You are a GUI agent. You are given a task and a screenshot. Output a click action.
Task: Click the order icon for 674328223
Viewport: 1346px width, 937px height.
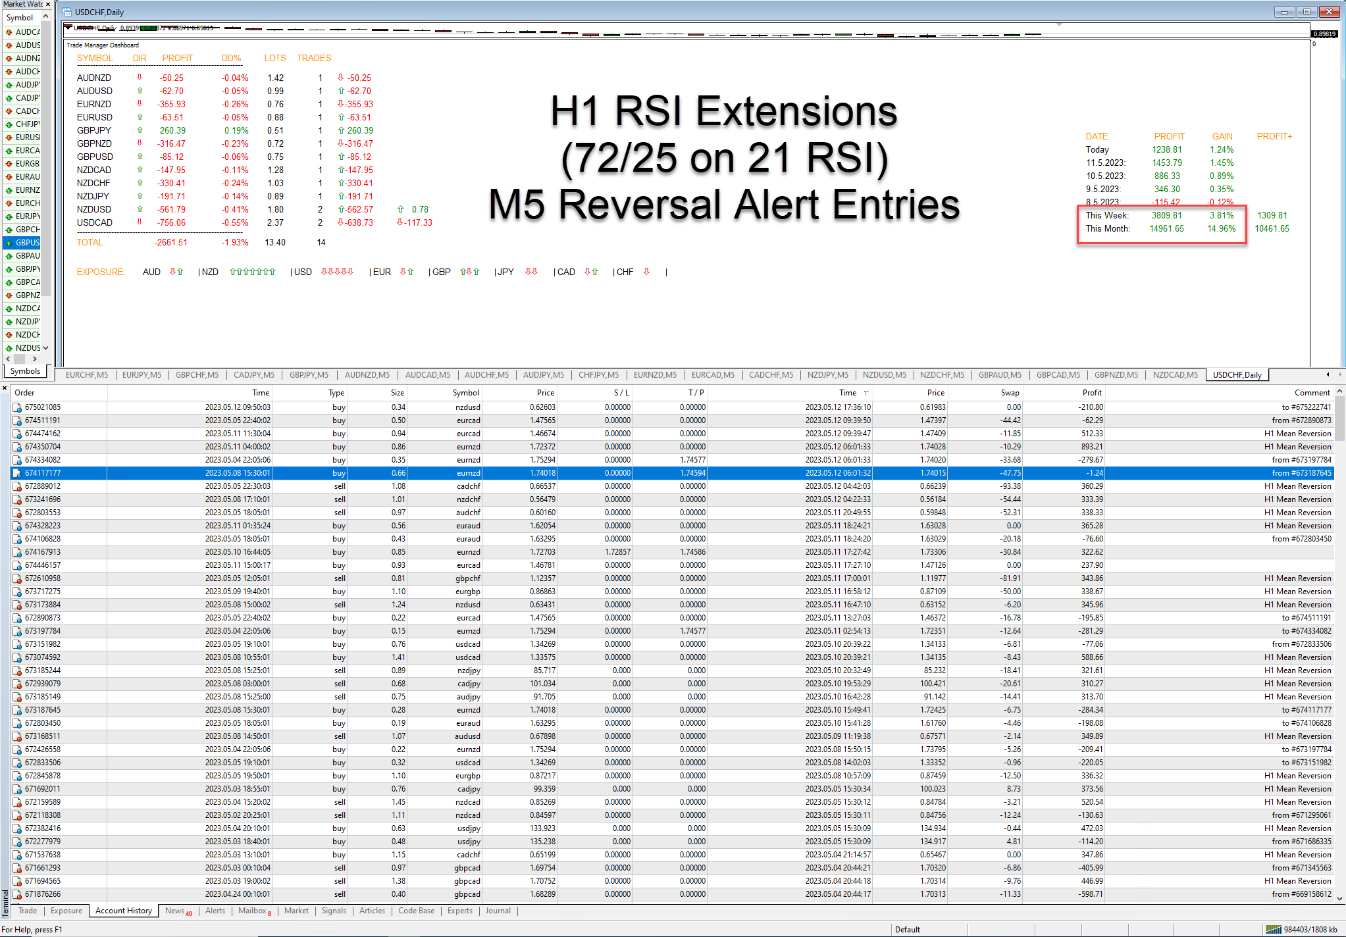(17, 526)
